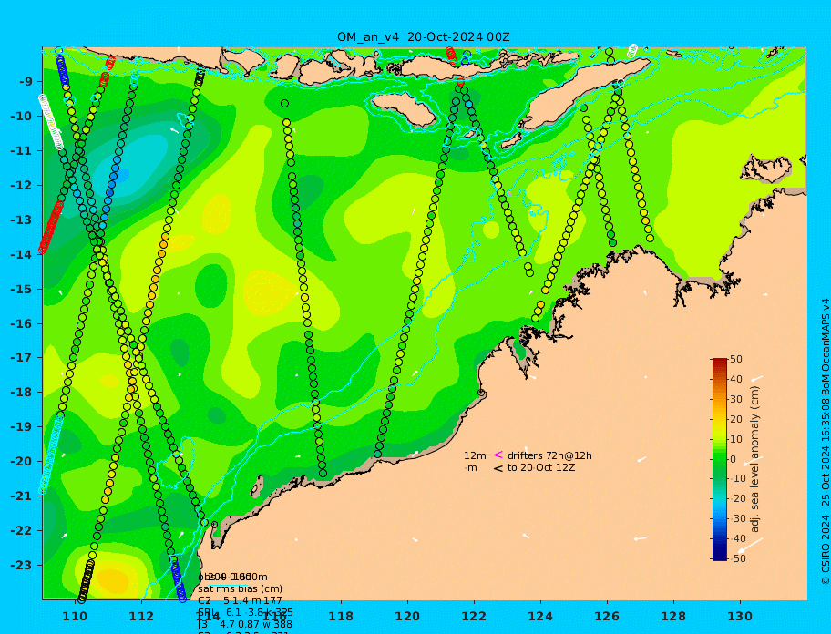Image resolution: width=831 pixels, height=634 pixels.
Task: Click the "to 20 Oct 12Z" legend text
Action: [x=541, y=467]
